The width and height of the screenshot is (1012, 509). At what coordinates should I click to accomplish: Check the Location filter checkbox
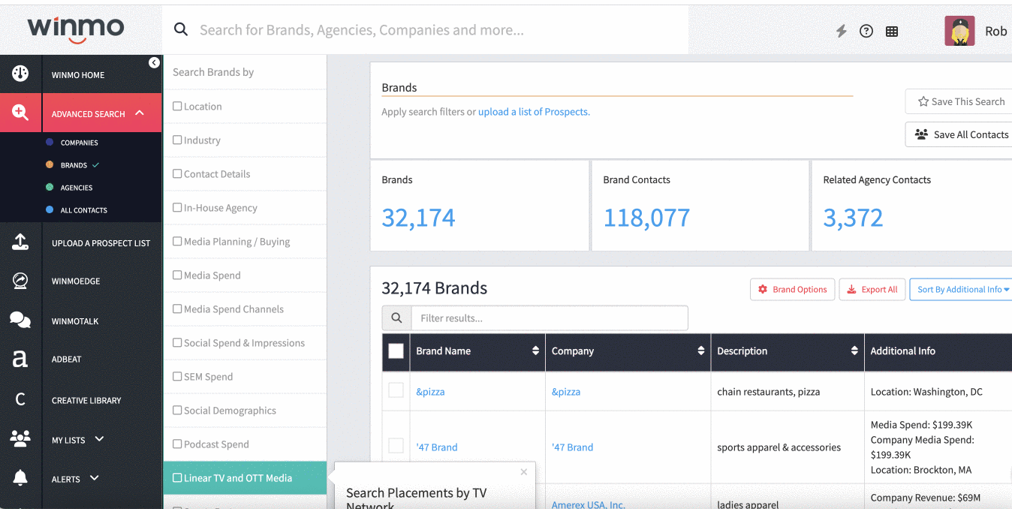(x=177, y=106)
